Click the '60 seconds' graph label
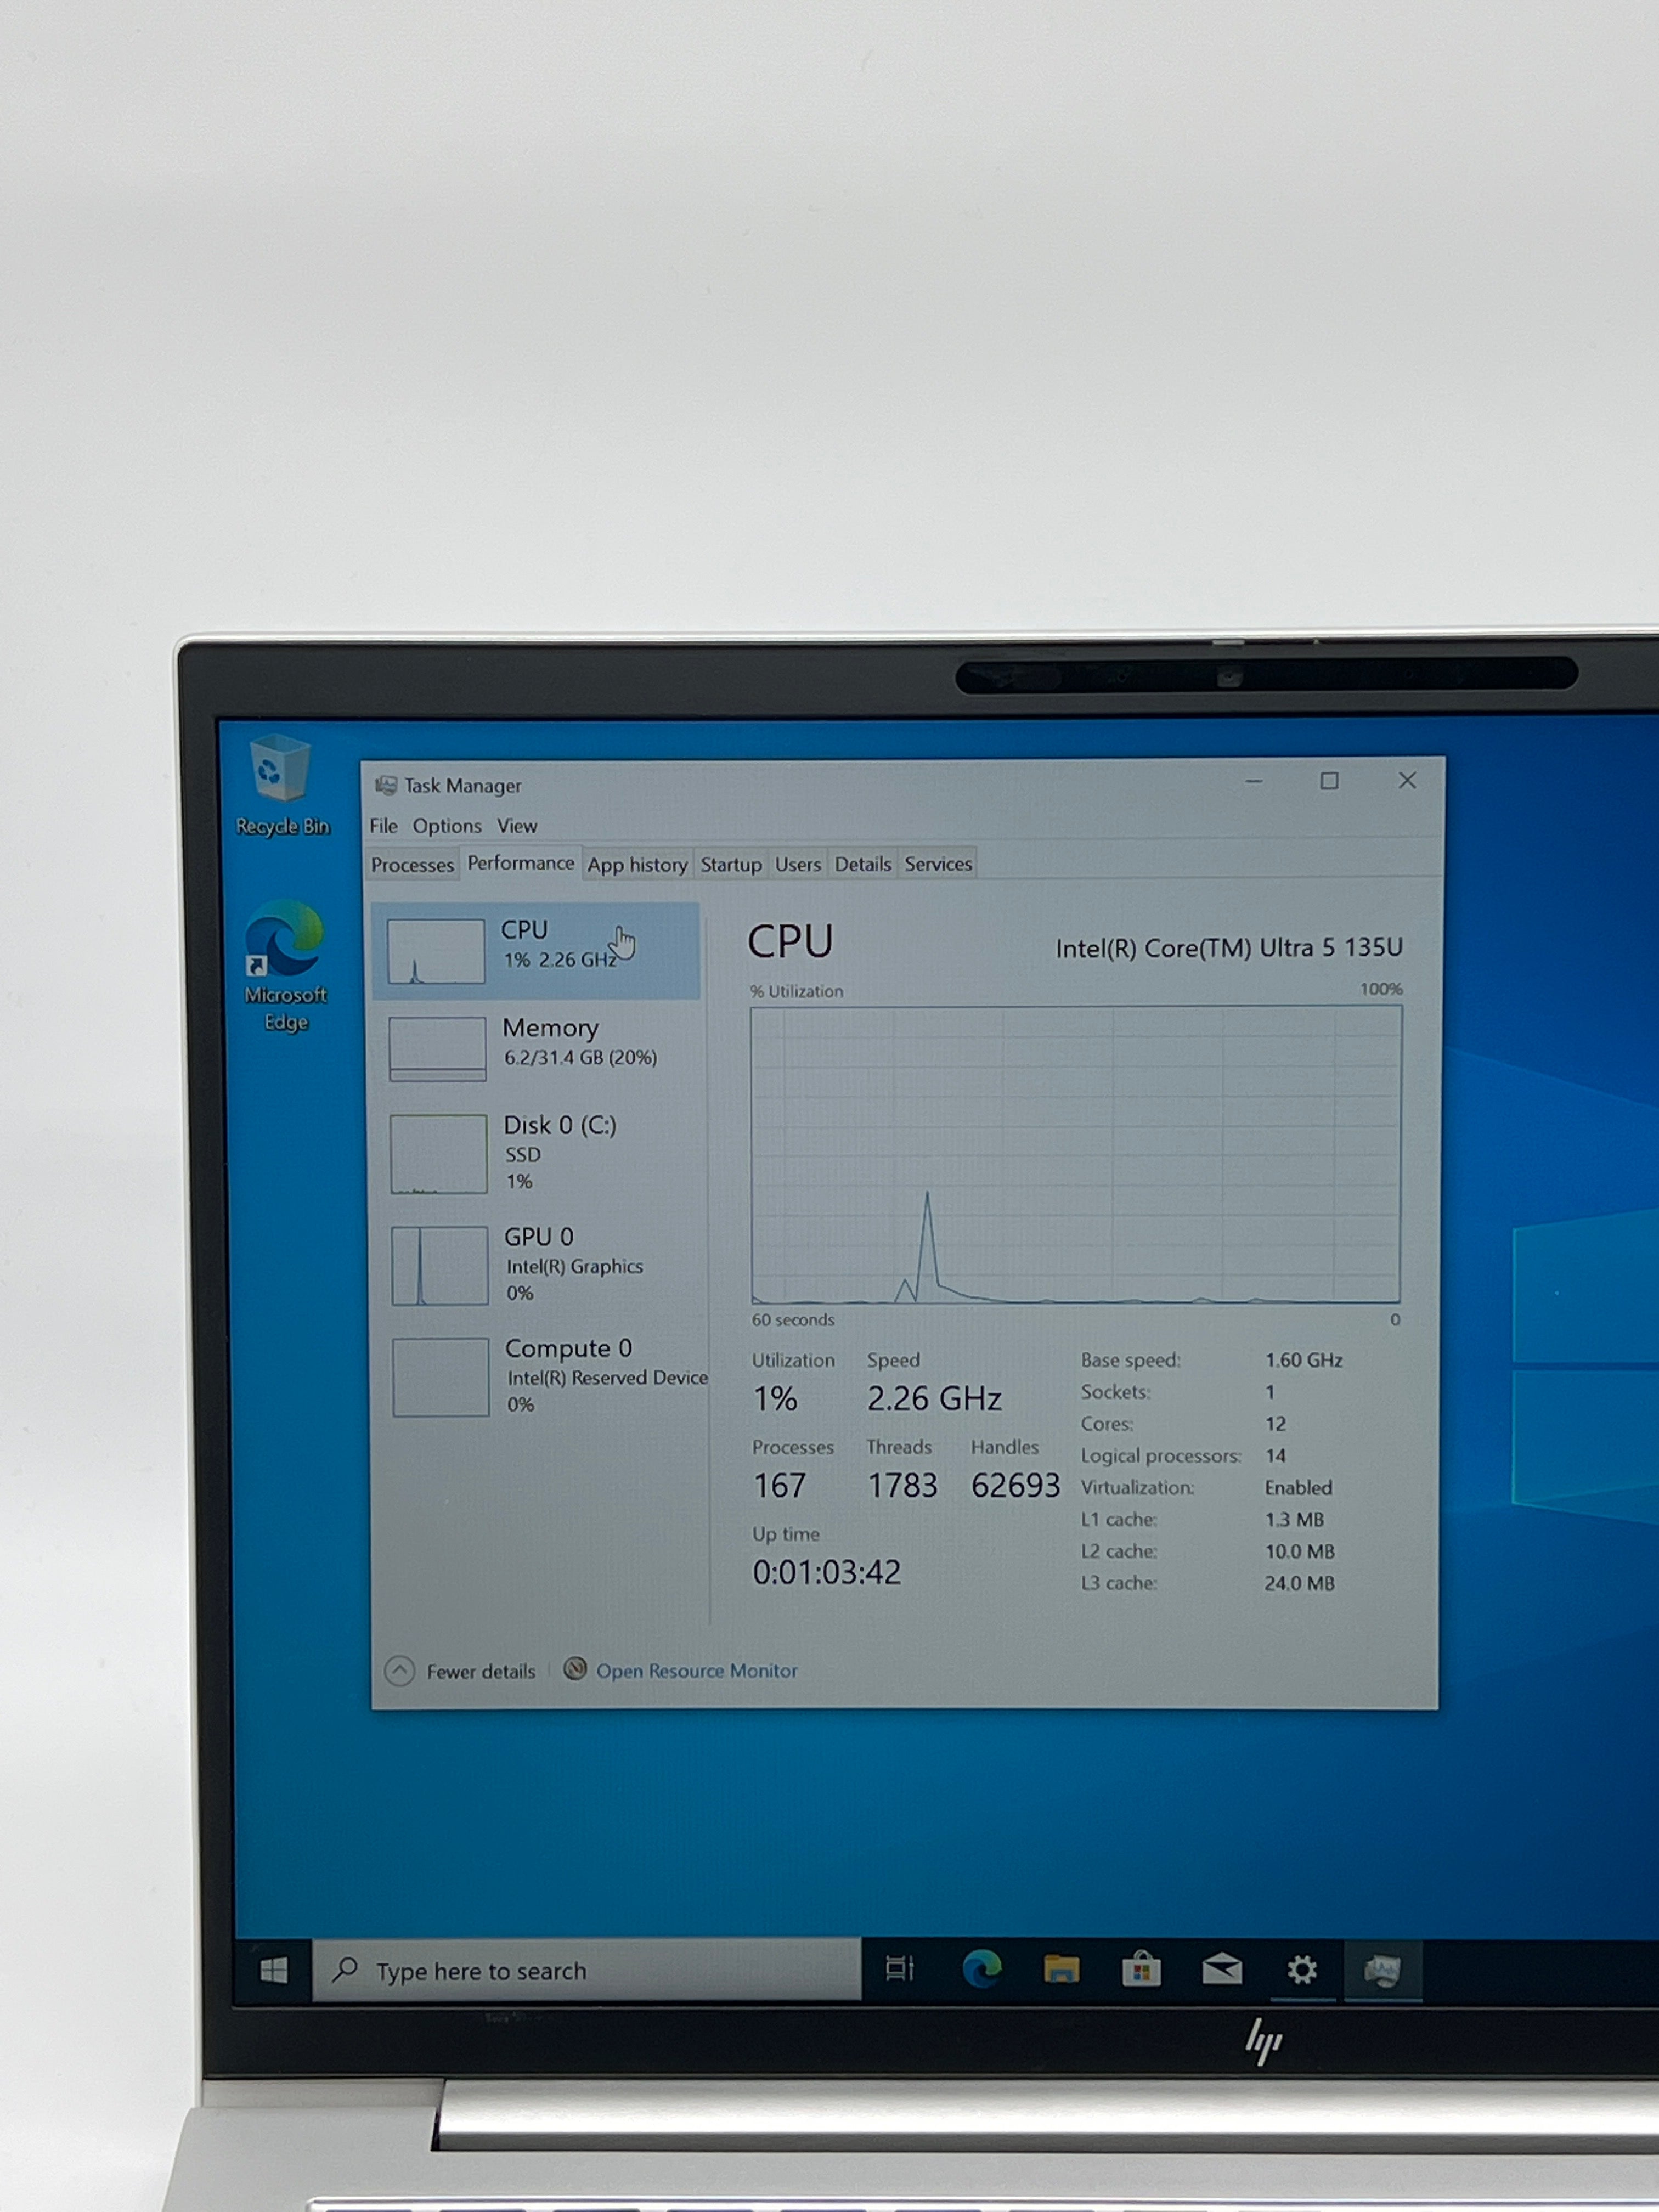1659x2212 pixels. point(793,1320)
